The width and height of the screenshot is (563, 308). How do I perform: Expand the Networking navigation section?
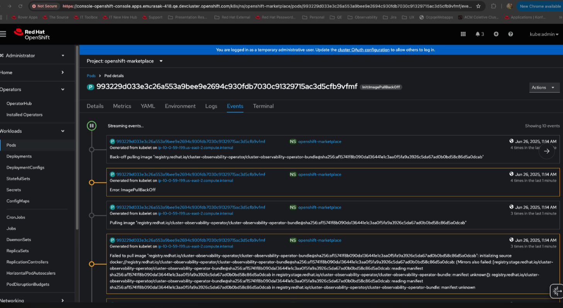pyautogui.click(x=32, y=300)
